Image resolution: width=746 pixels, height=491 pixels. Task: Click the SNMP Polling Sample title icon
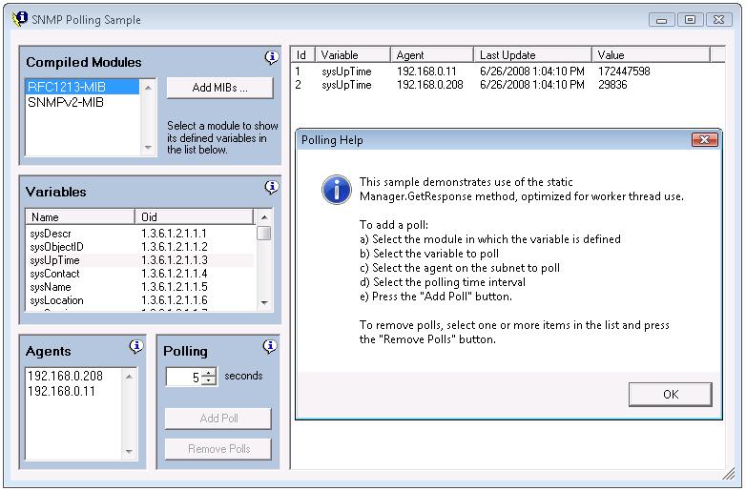[x=17, y=19]
